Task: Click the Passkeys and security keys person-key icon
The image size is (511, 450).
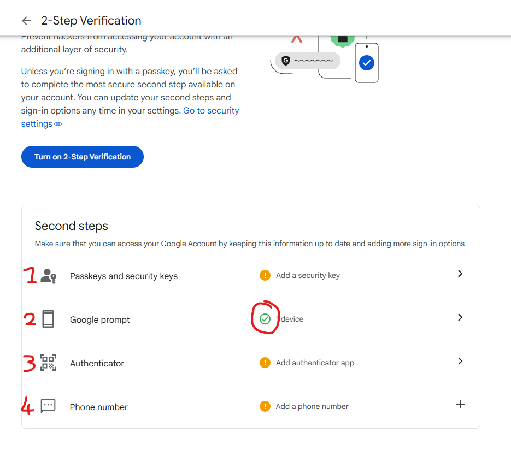Action: click(48, 276)
